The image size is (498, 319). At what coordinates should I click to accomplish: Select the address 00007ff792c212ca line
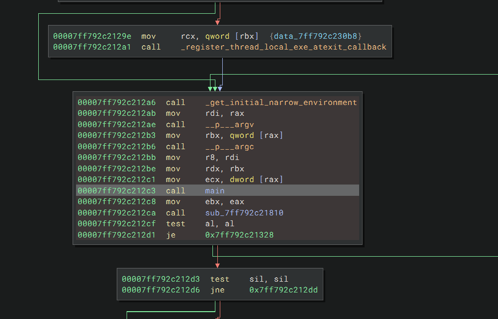pos(116,213)
